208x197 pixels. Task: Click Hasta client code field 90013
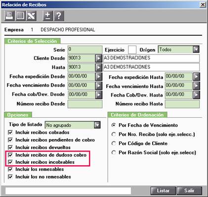(x=82, y=67)
